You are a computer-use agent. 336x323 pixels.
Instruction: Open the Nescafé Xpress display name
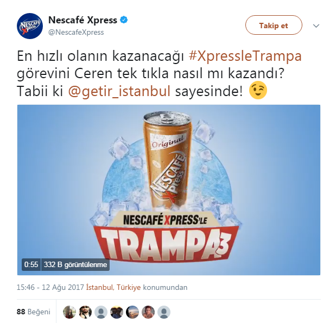click(83, 20)
